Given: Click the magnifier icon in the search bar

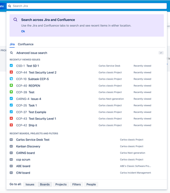Looking at the screenshot, I should click(10, 6).
